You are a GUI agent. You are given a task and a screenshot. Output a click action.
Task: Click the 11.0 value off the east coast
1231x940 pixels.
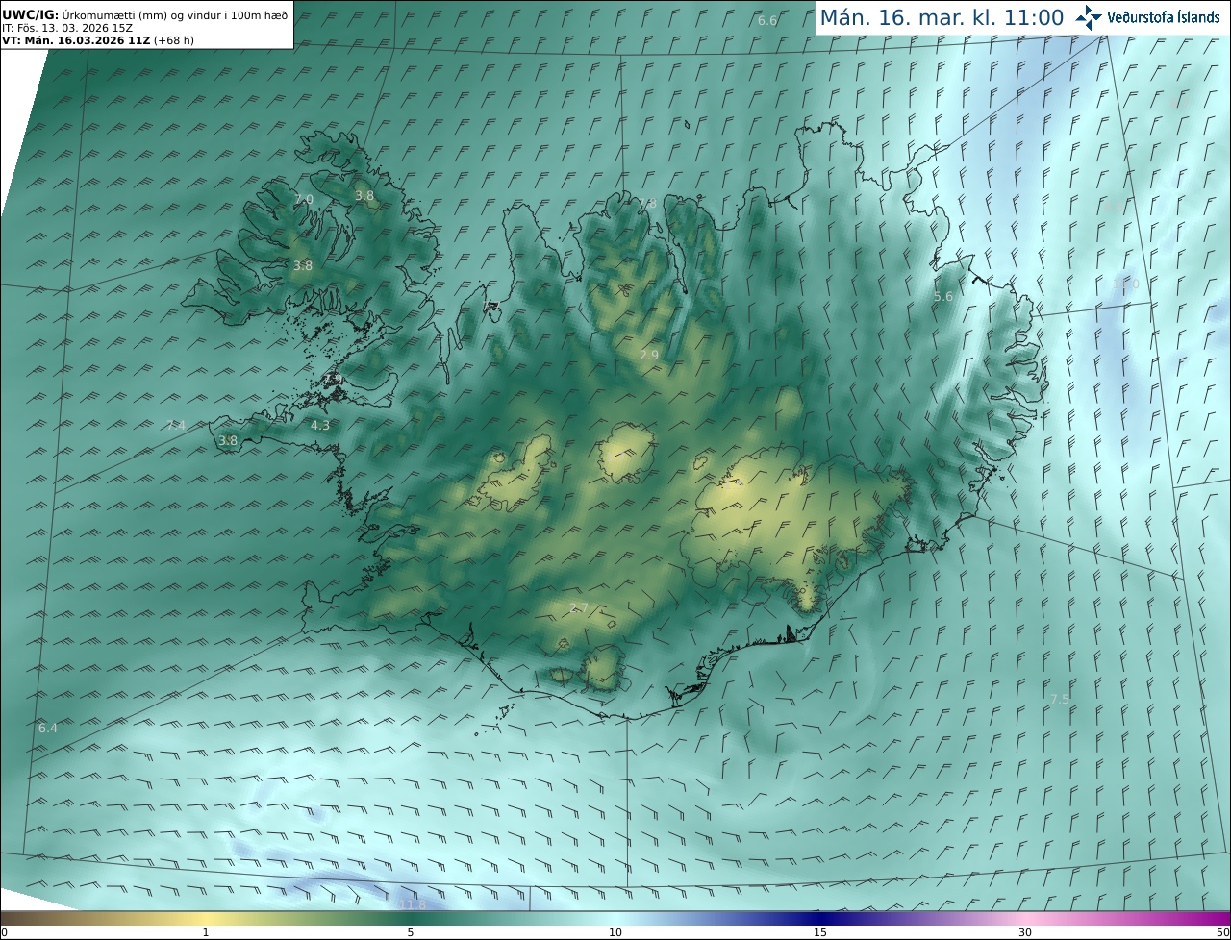(1125, 284)
